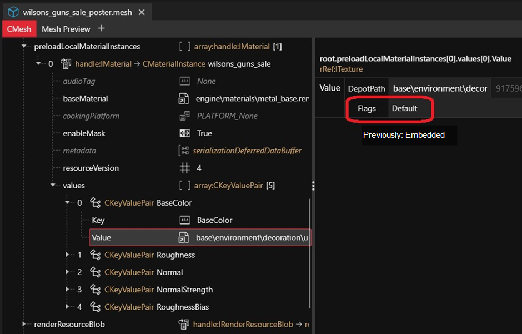Click the boolean icon beside enableMask True

[184, 133]
